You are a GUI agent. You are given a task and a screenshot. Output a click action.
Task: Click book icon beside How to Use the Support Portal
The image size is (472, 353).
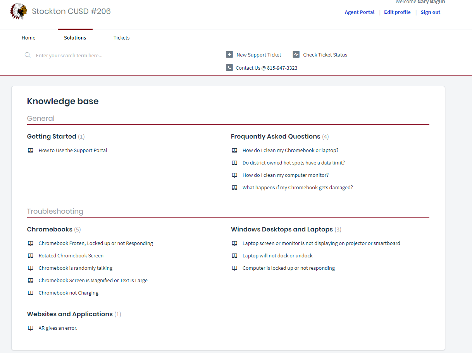[x=31, y=151]
